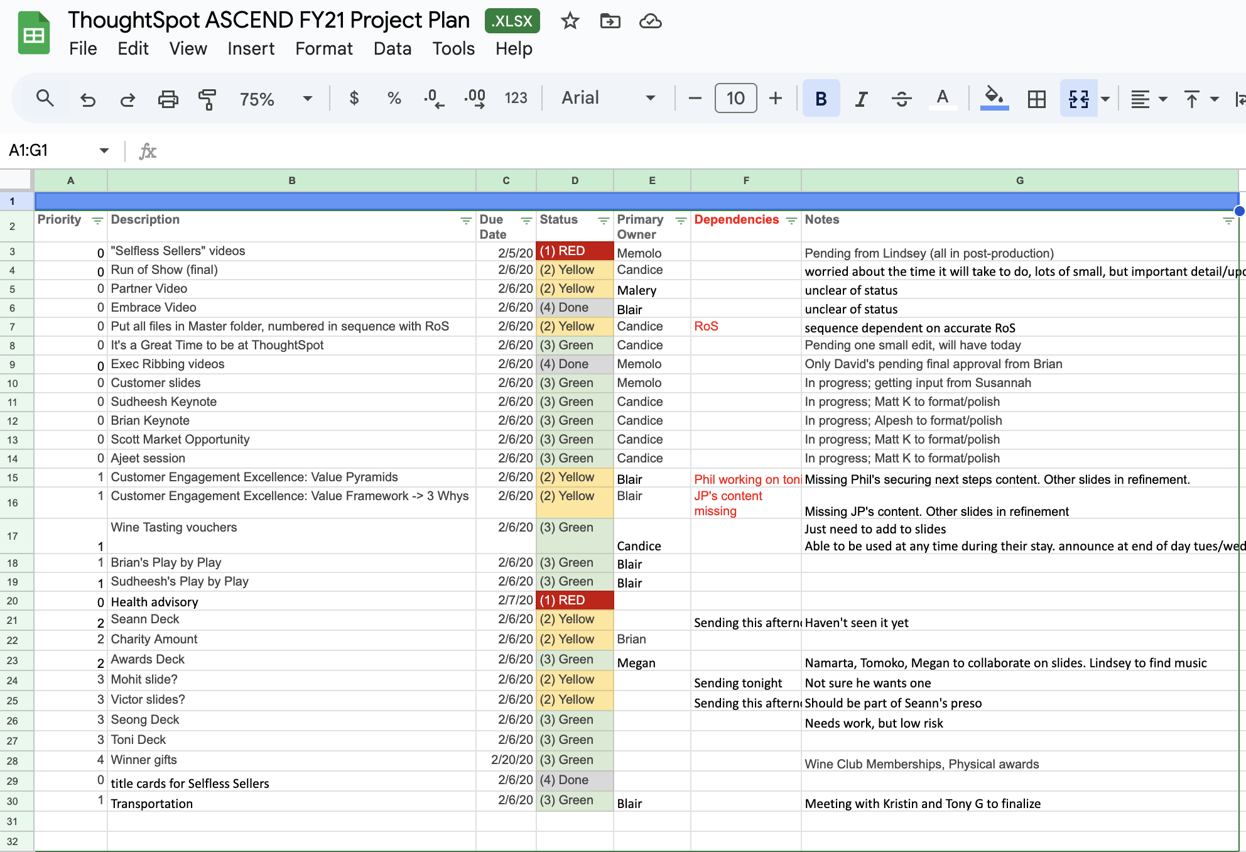Open the Status column filter

[604, 221]
